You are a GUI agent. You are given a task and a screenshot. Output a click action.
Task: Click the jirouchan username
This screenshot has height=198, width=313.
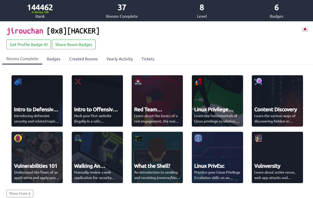tap(25, 31)
